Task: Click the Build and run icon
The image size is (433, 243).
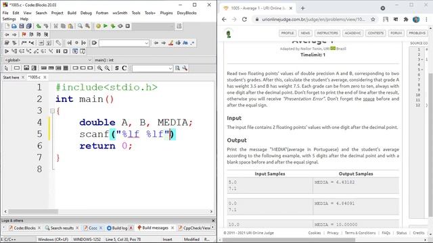Action: point(113,26)
